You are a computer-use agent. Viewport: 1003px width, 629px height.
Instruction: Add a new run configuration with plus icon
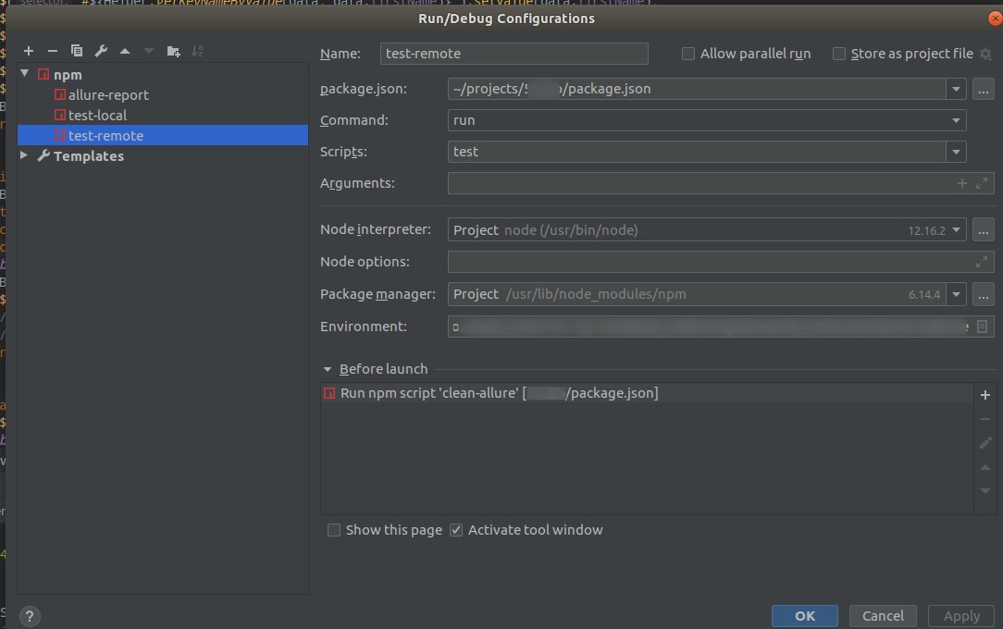tap(29, 51)
